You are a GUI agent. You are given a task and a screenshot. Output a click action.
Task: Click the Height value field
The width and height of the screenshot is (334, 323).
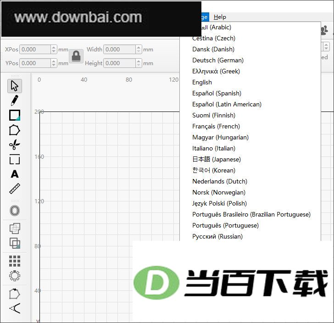click(x=119, y=63)
